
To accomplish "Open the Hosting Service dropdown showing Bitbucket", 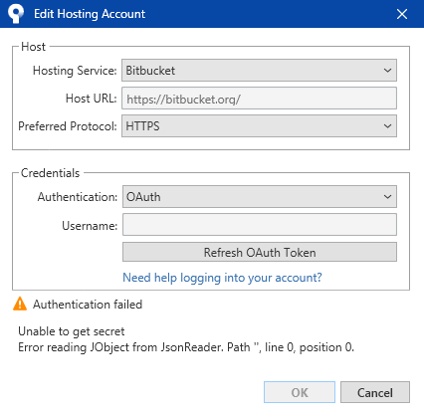I will [x=259, y=71].
